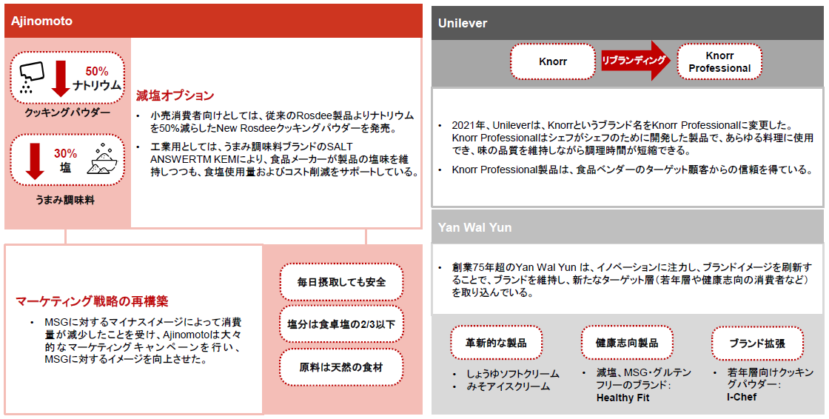Click the 革新的な製品 box
The height and width of the screenshot is (419, 829).
coord(496,343)
